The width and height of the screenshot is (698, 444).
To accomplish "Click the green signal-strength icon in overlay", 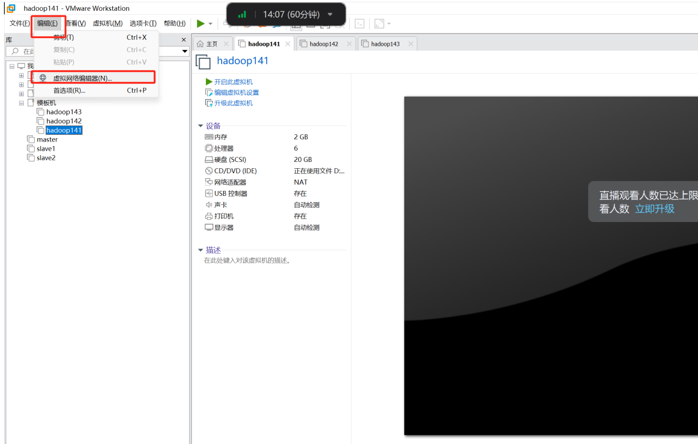I will 242,14.
